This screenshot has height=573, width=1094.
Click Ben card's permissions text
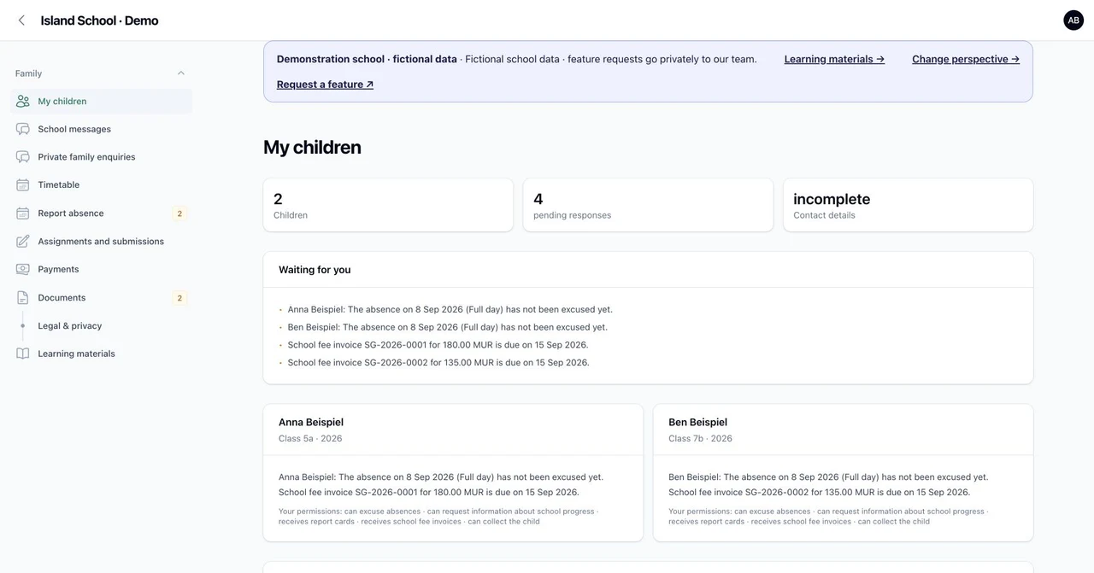828,517
